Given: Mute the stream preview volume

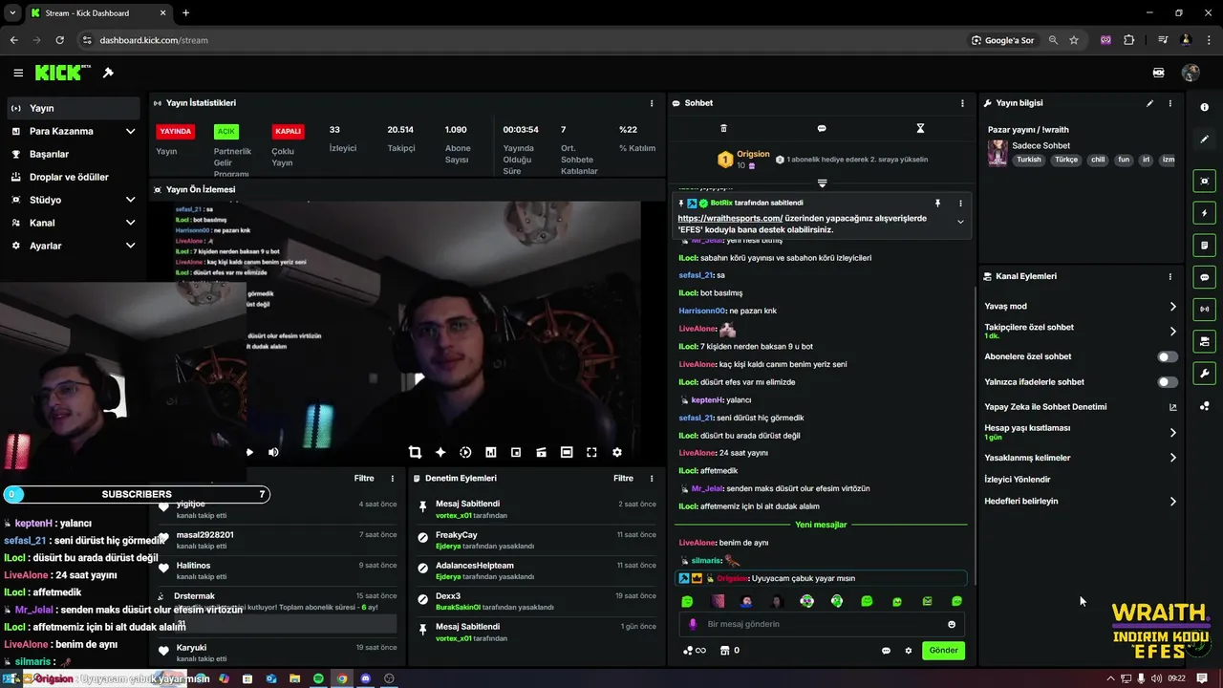Looking at the screenshot, I should pos(273,452).
